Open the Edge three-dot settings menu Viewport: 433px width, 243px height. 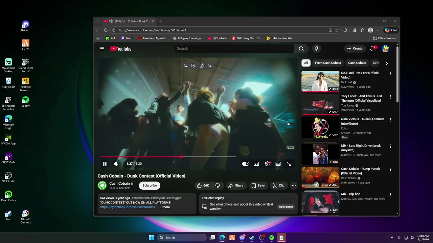(379, 30)
